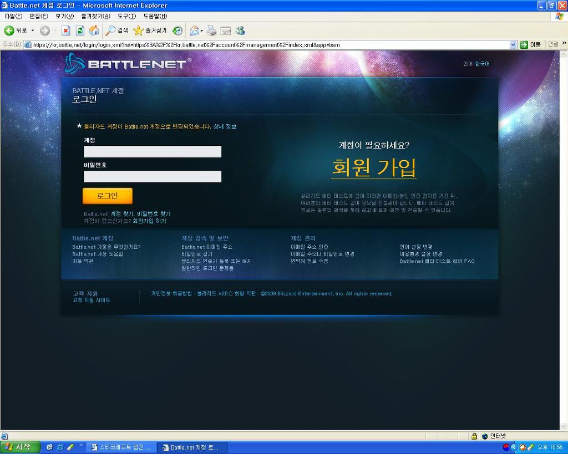Switch to the 스타크래프트 맵진 taskbar window
The image size is (568, 454).
click(x=121, y=447)
